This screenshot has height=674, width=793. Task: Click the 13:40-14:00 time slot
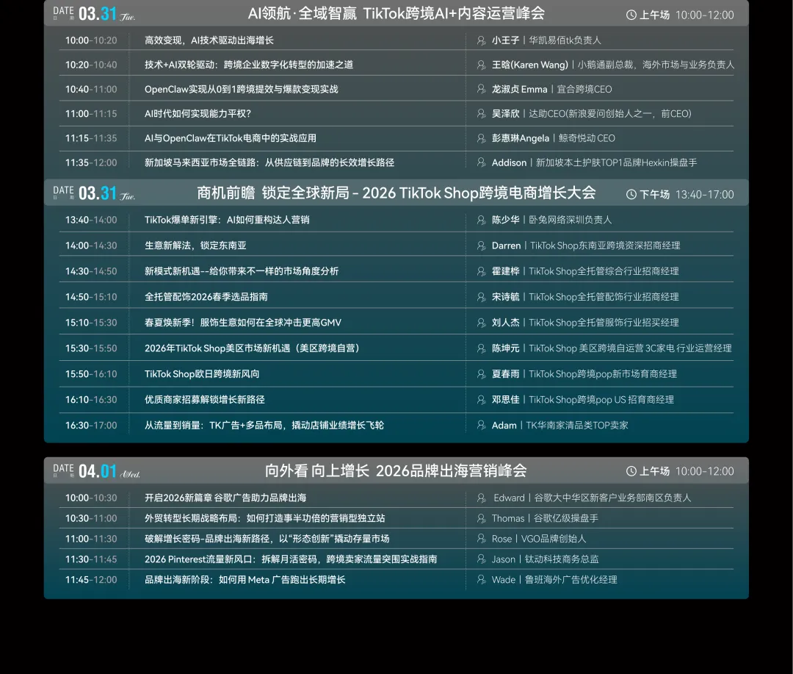pyautogui.click(x=91, y=221)
